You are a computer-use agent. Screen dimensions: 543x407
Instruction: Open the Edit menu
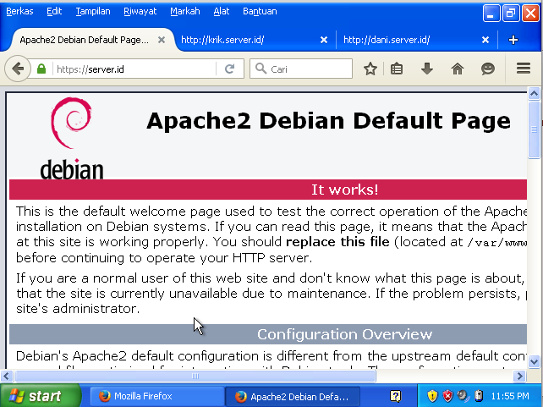[x=54, y=12]
